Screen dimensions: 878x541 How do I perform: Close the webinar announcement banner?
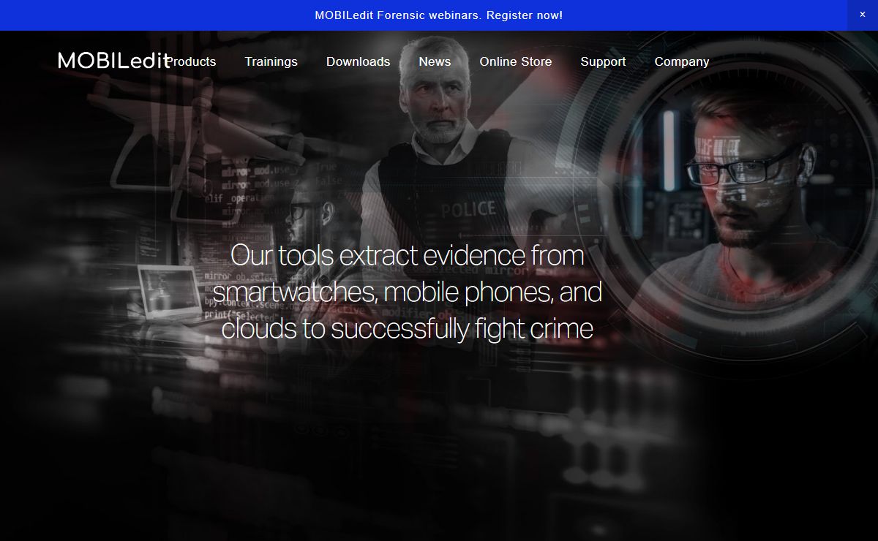(x=862, y=15)
